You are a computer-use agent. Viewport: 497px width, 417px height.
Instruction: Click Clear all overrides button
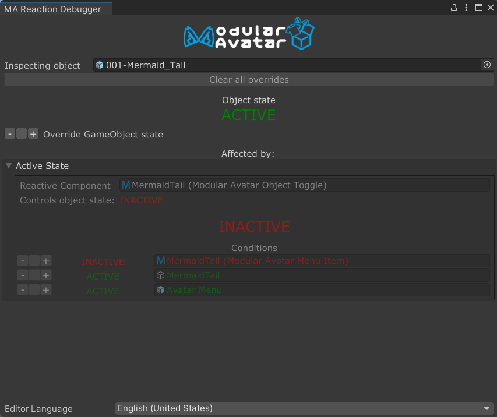[249, 80]
